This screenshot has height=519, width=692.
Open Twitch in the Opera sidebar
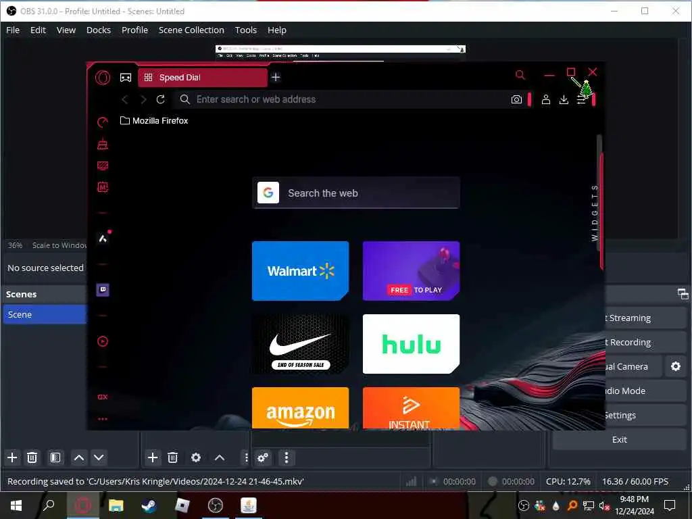coord(103,290)
